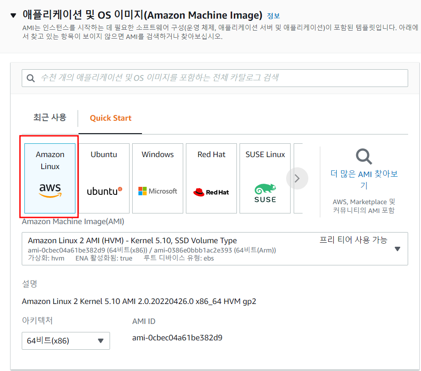The width and height of the screenshot is (421, 371).
Task: Open the Amazon Linux 2 AMI dropdown
Action: coord(397,249)
